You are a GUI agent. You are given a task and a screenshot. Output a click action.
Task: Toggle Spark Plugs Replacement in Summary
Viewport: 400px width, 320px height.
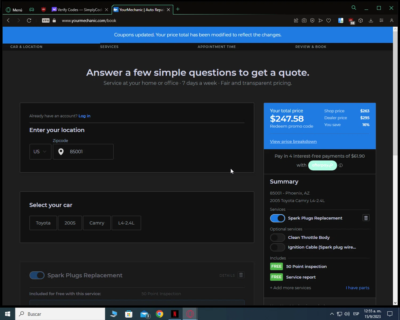[x=278, y=218]
